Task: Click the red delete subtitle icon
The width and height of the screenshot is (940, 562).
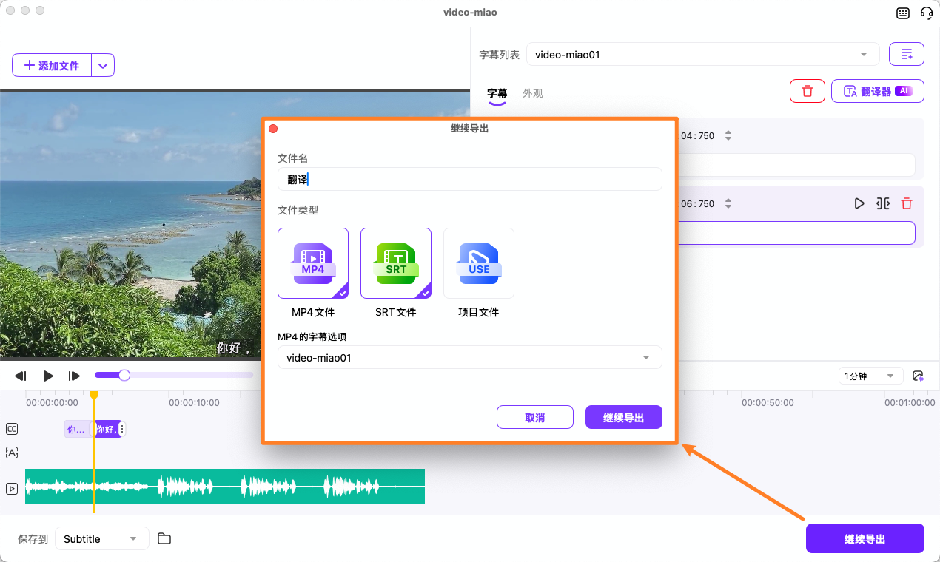Action: (x=807, y=90)
